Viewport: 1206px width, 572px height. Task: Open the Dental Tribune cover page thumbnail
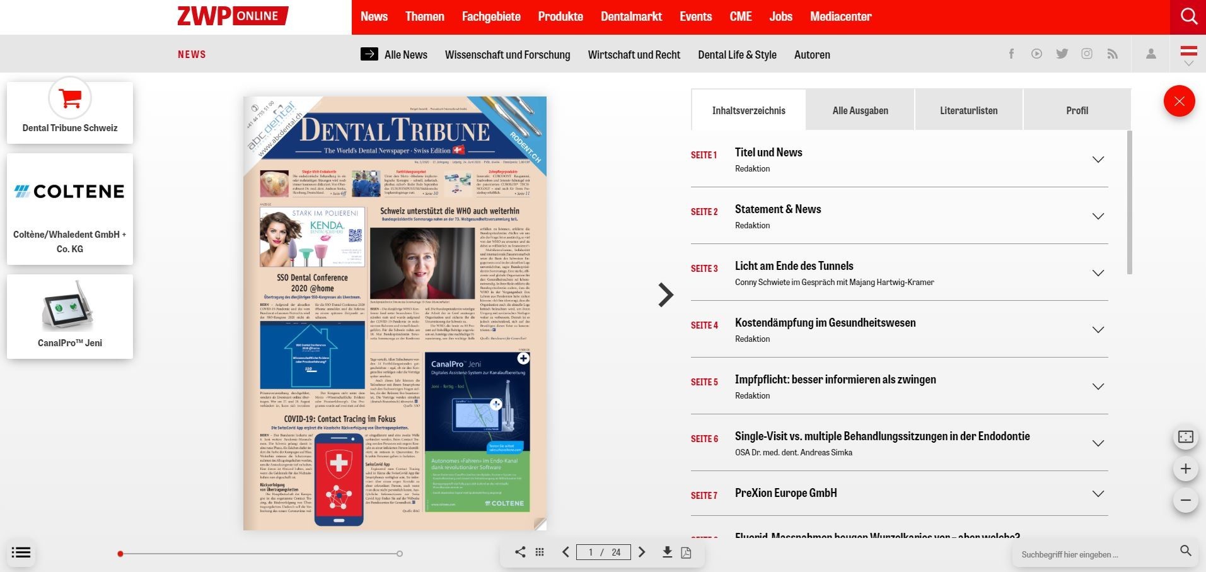pos(395,313)
